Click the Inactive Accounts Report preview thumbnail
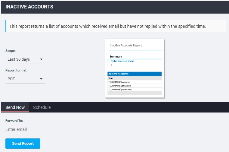The image size is (229, 152). [135, 68]
